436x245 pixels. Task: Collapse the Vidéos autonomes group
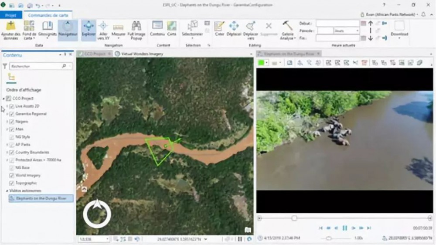[x=7, y=191]
